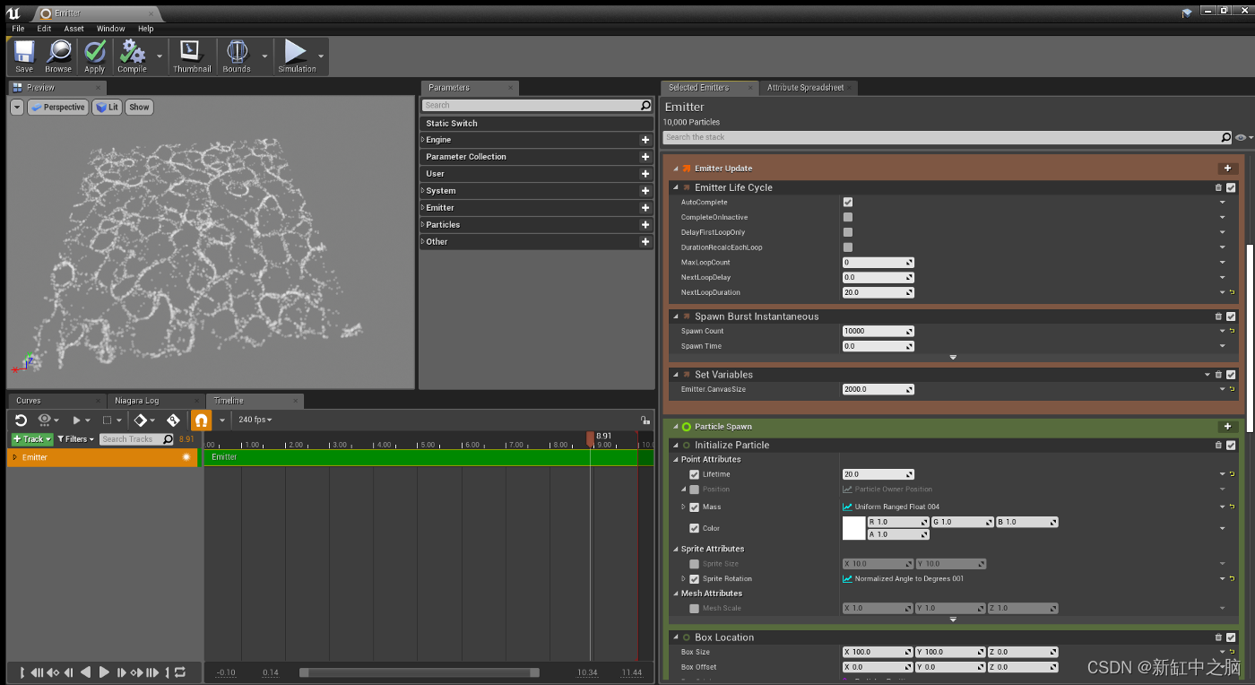Click the timeline horizontal range scrollbar
This screenshot has width=1255, height=685.
[420, 672]
